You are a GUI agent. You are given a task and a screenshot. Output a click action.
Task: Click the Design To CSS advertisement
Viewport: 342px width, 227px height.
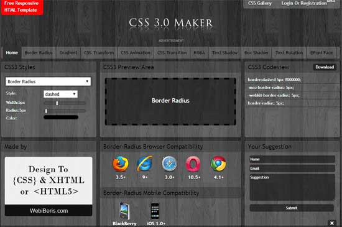click(49, 180)
